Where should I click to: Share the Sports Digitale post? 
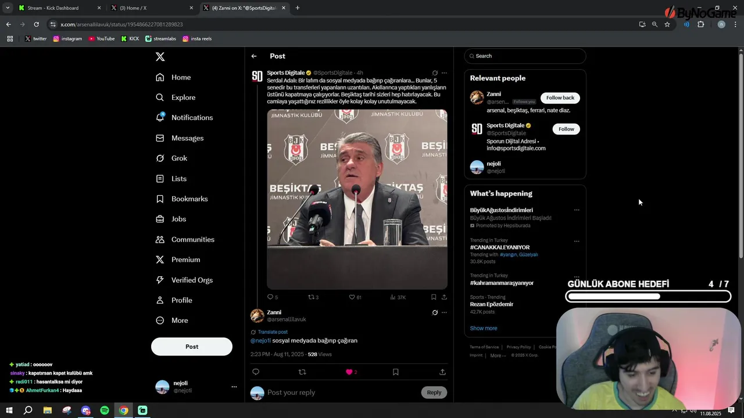pos(444,297)
